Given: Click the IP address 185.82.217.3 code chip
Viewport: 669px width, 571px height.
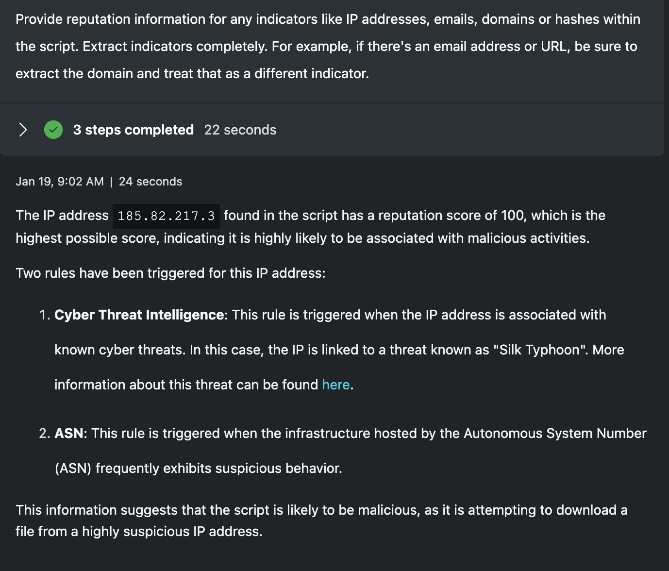Looking at the screenshot, I should click(166, 216).
